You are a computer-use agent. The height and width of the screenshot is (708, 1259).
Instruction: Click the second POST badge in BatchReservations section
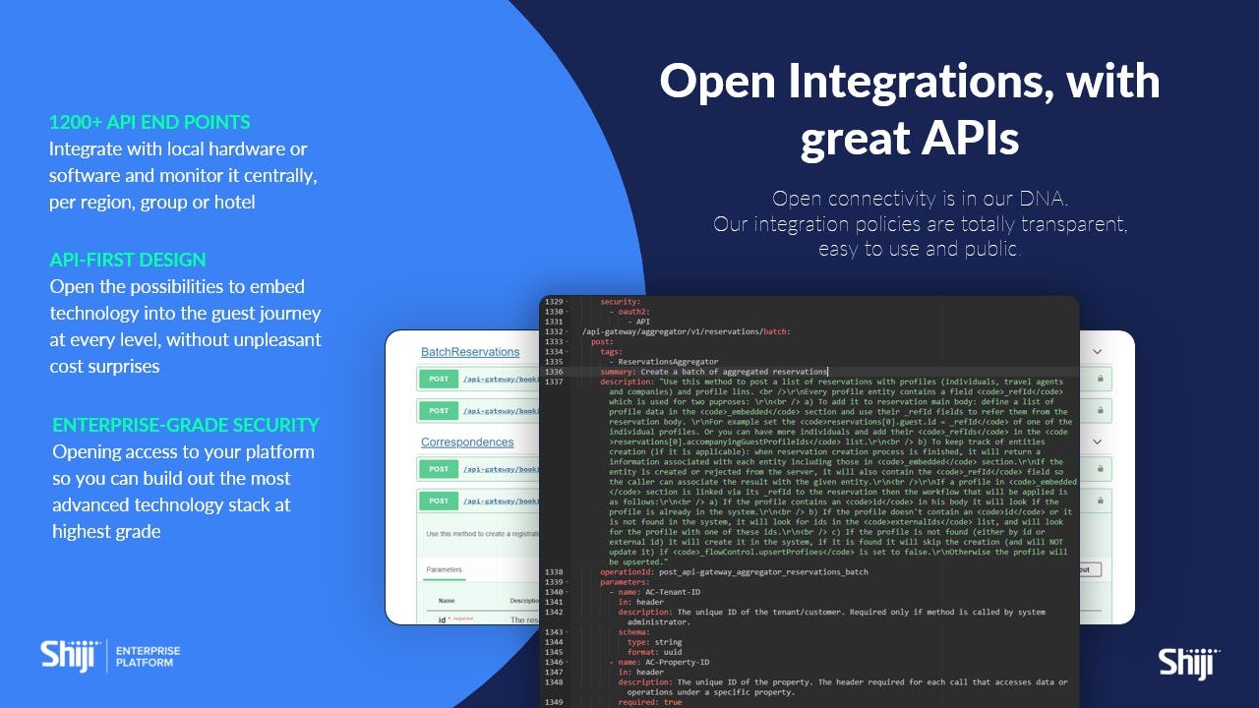(x=440, y=410)
